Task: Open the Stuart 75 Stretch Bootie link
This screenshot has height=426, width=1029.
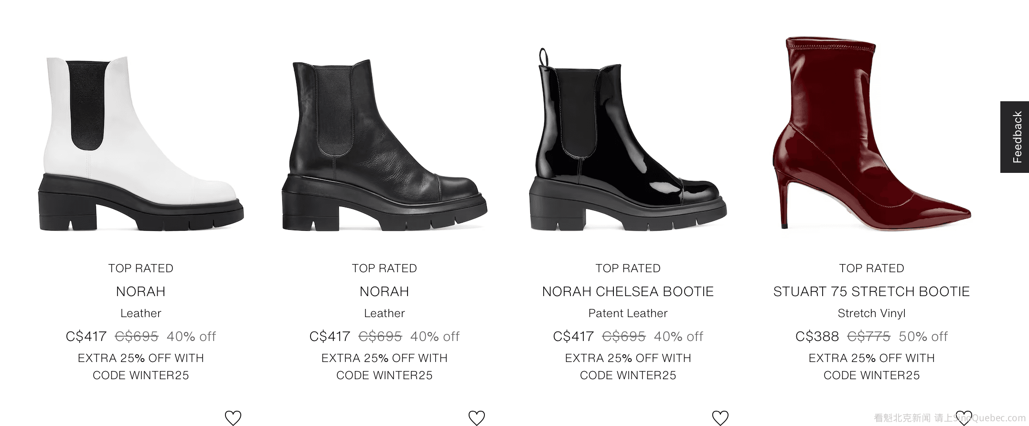Action: 871,291
